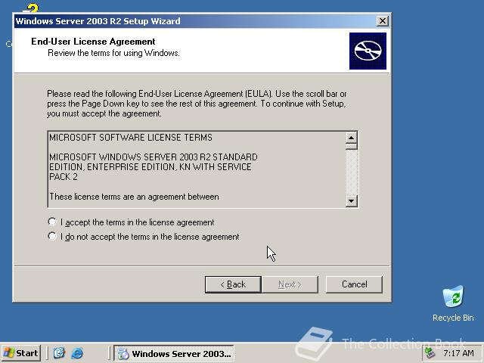Click the setup CD icon in wizard header

(368, 51)
